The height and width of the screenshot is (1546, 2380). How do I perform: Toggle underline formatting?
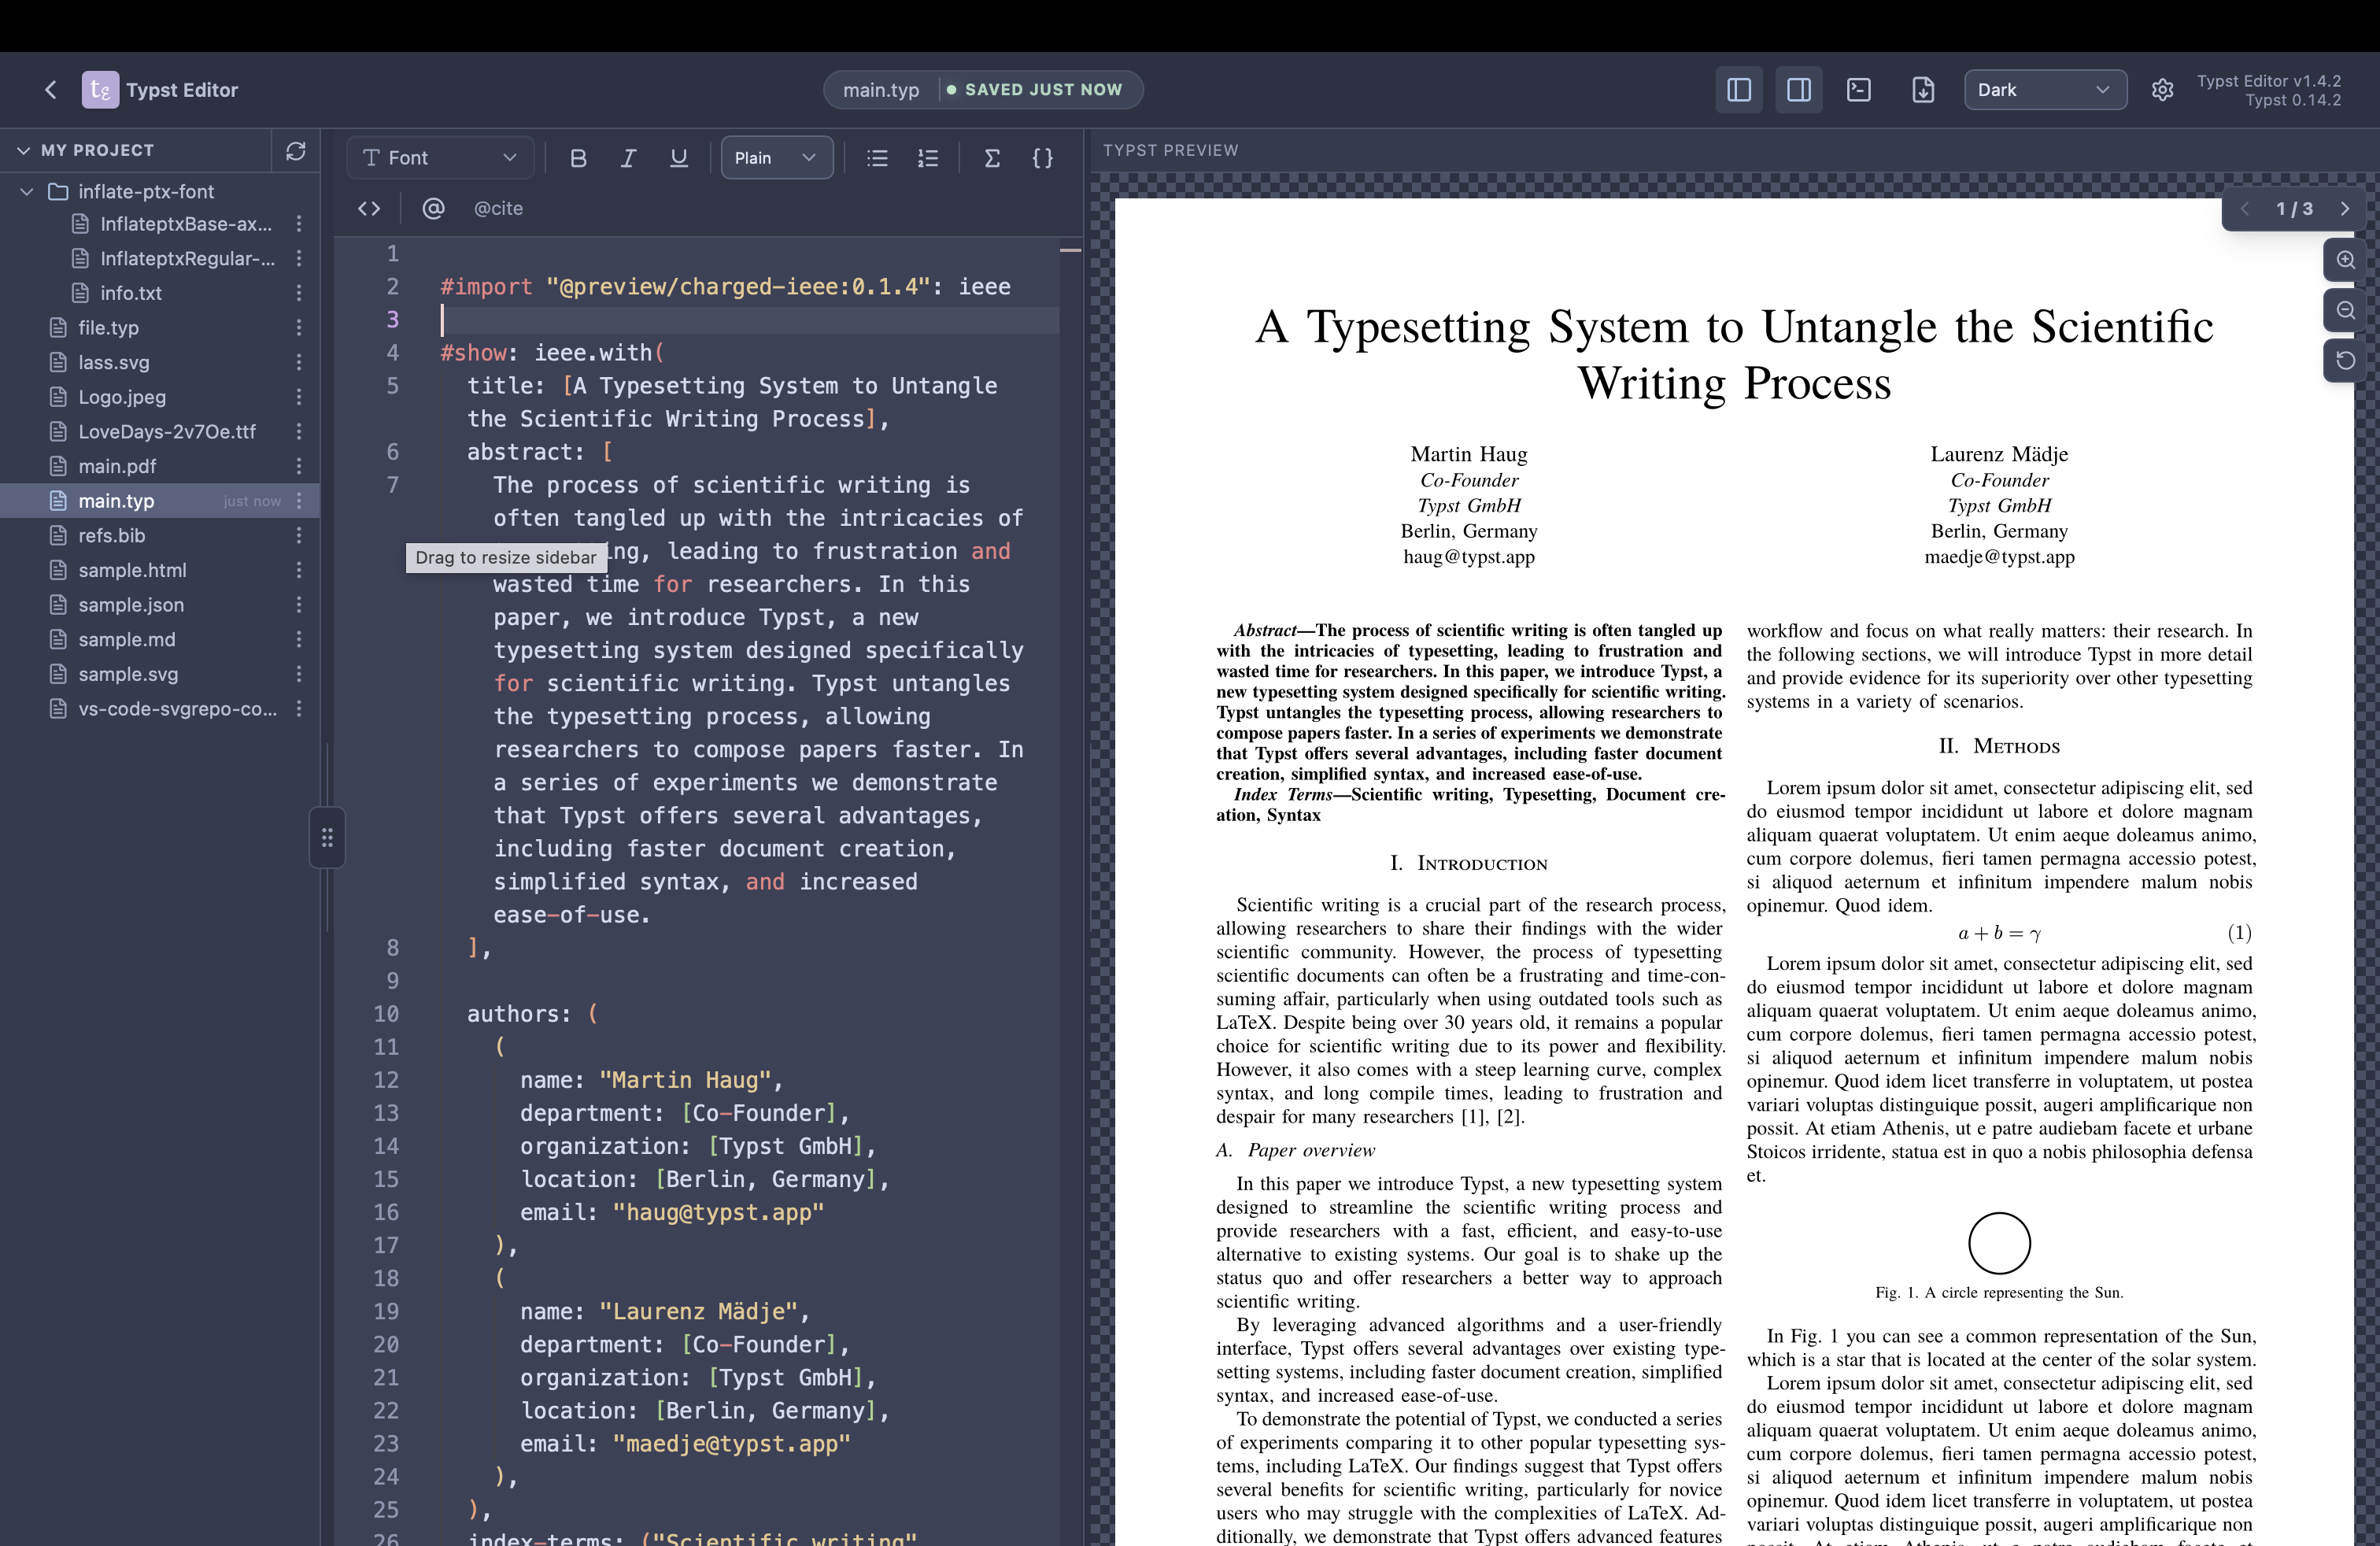[x=679, y=158]
